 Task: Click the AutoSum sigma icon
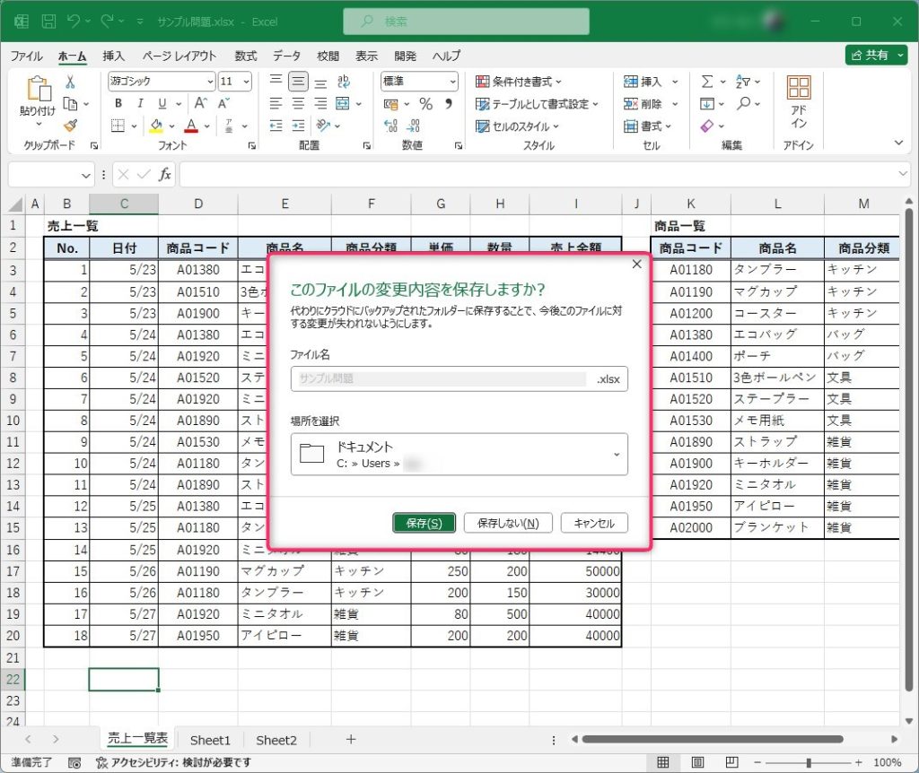[x=707, y=82]
